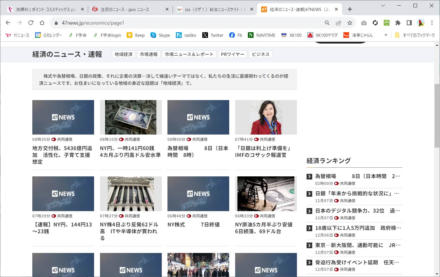
Task: Reload the page with refresh icon
Action: tap(31, 23)
